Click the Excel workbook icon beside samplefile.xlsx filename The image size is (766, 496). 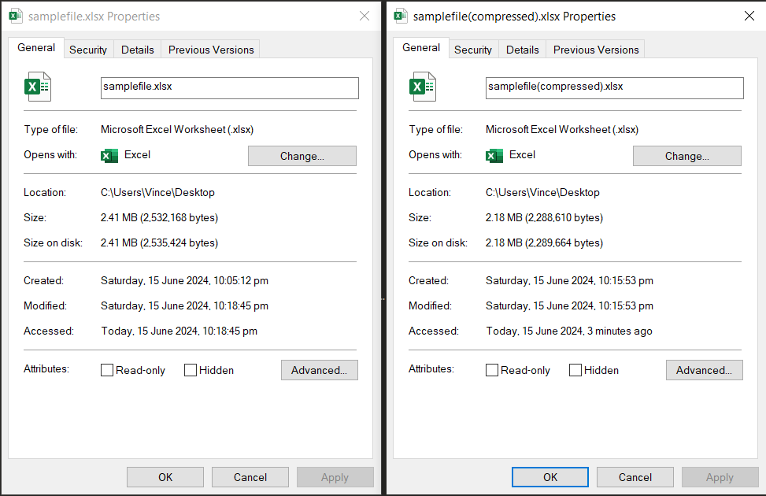click(x=38, y=85)
